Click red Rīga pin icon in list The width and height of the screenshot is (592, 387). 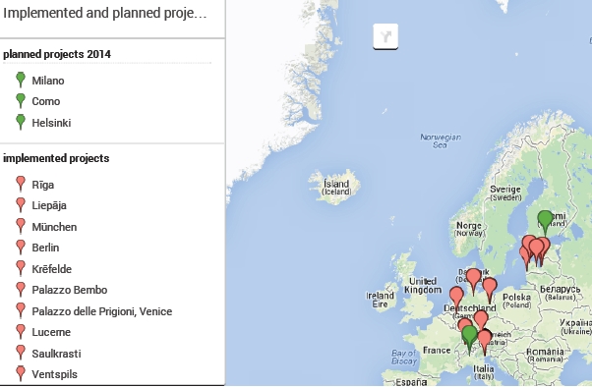pos(21,184)
